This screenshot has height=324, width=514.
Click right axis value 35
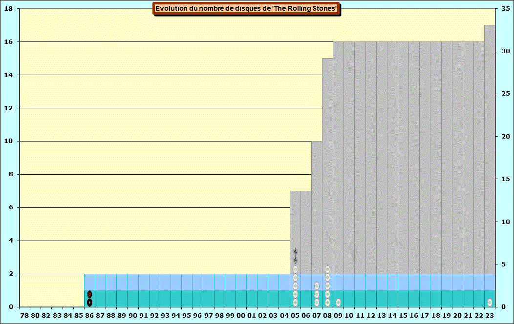[x=506, y=8]
